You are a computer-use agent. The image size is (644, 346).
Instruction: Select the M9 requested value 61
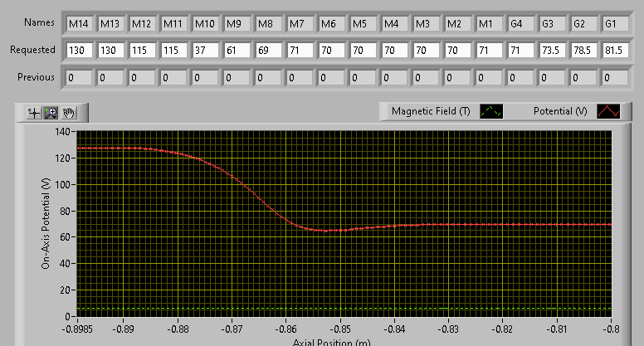237,51
